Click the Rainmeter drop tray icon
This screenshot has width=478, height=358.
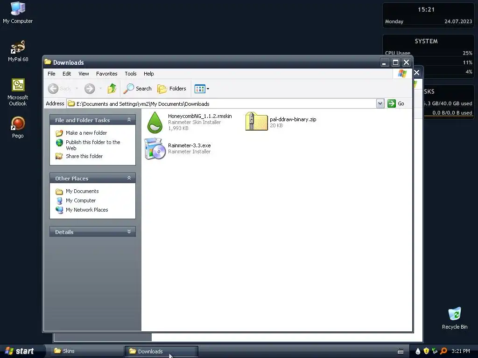[x=418, y=351]
